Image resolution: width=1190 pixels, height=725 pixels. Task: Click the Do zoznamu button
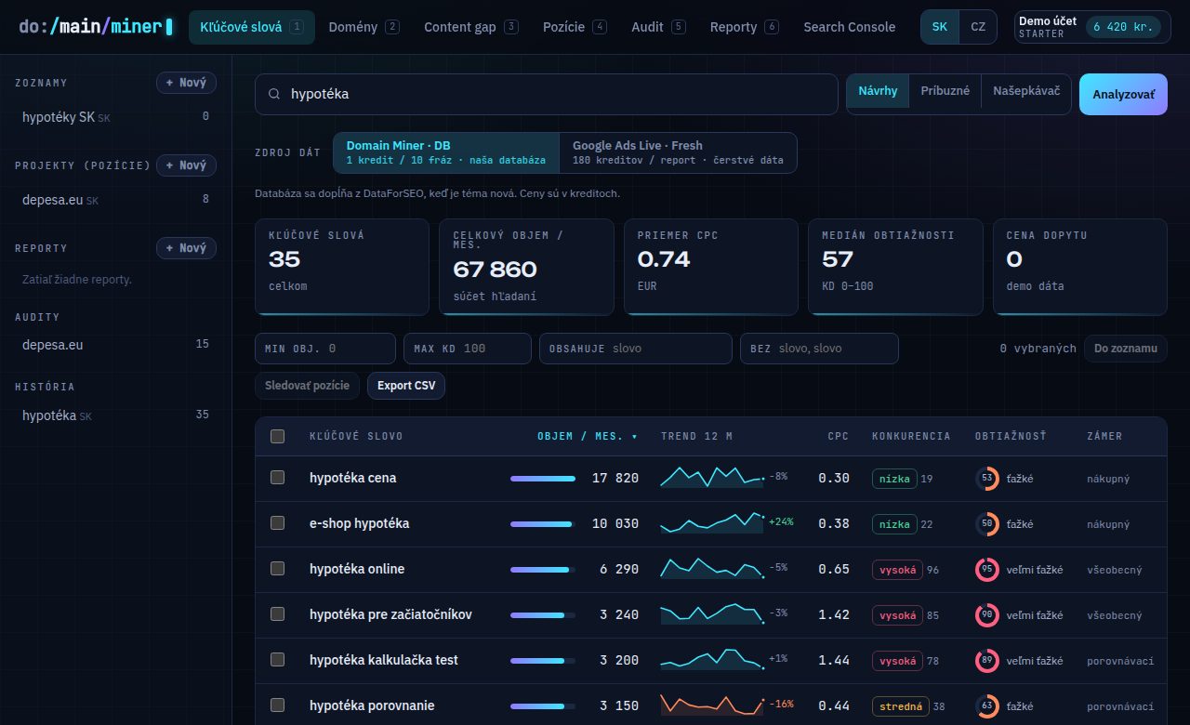pyautogui.click(x=1125, y=349)
